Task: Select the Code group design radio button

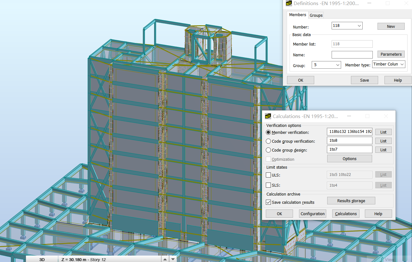Action: [268, 150]
